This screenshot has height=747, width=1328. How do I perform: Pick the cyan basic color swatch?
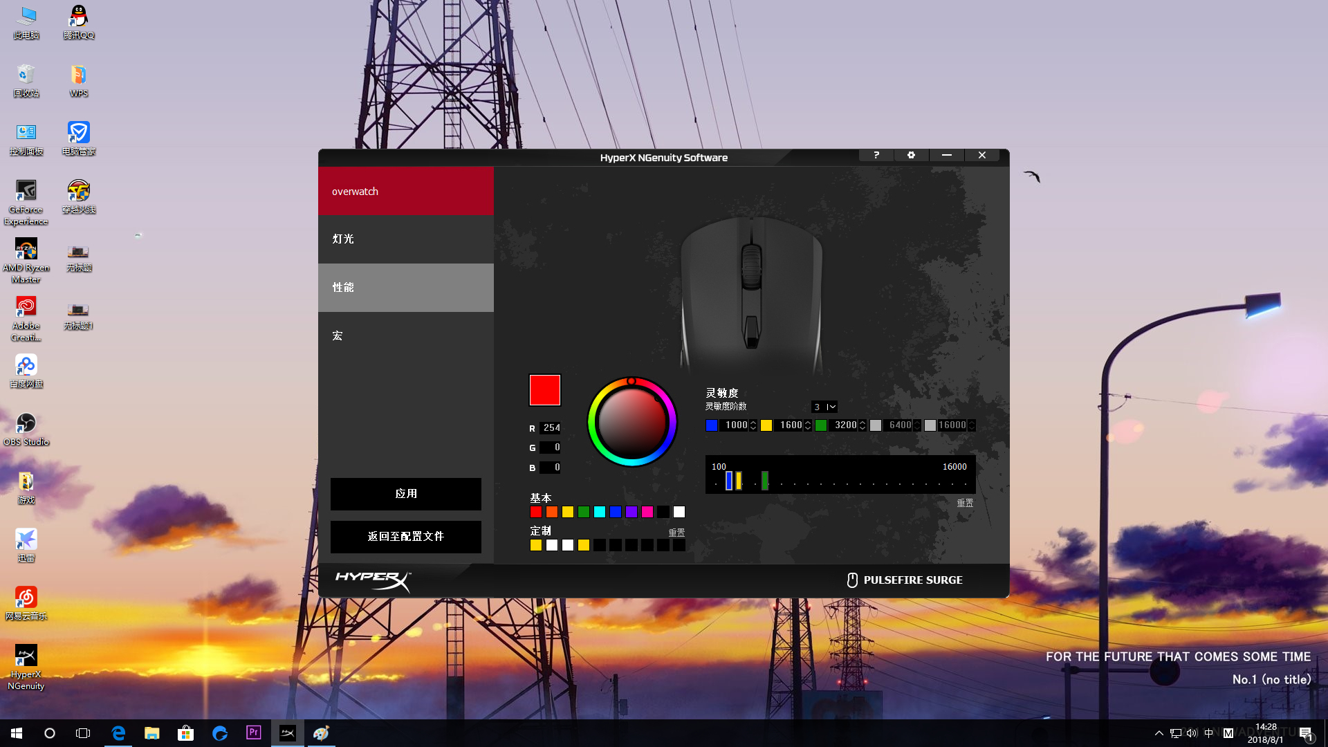pyautogui.click(x=600, y=512)
